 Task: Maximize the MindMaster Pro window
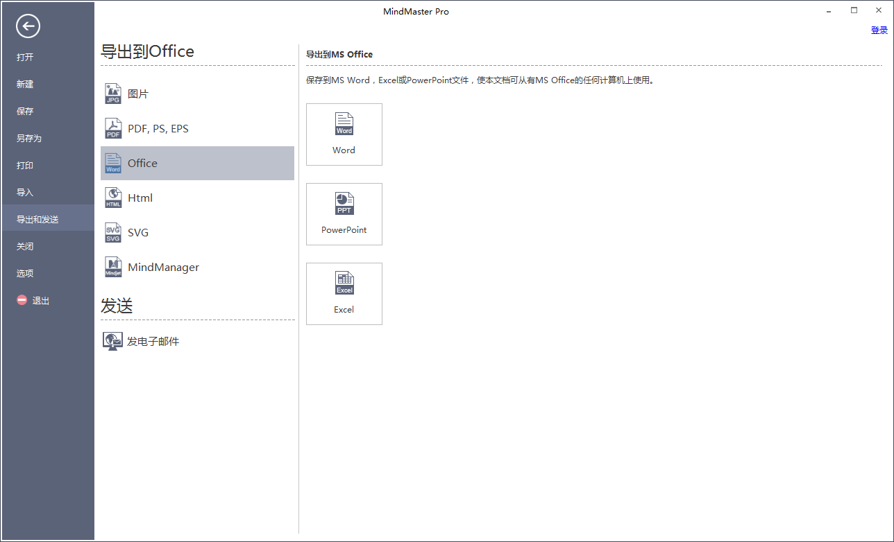[854, 10]
